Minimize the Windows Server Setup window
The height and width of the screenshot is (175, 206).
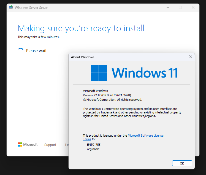point(168,7)
